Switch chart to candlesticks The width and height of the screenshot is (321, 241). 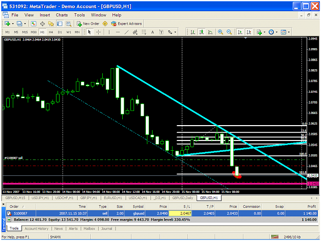coord(202,32)
